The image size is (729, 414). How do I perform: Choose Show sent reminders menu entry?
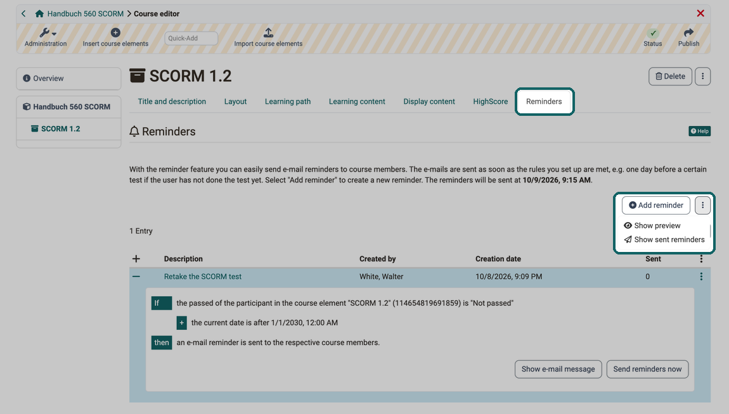(x=664, y=239)
